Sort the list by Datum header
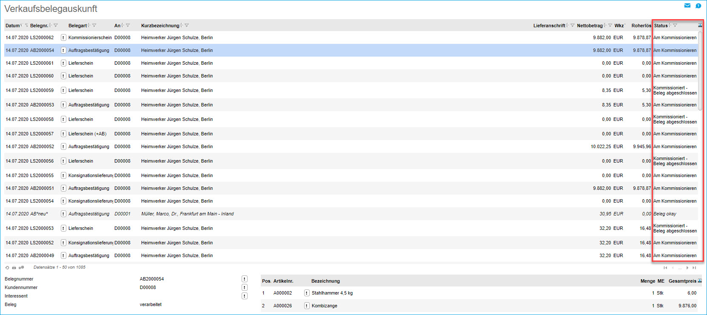Image resolution: width=707 pixels, height=315 pixels. pyautogui.click(x=12, y=26)
